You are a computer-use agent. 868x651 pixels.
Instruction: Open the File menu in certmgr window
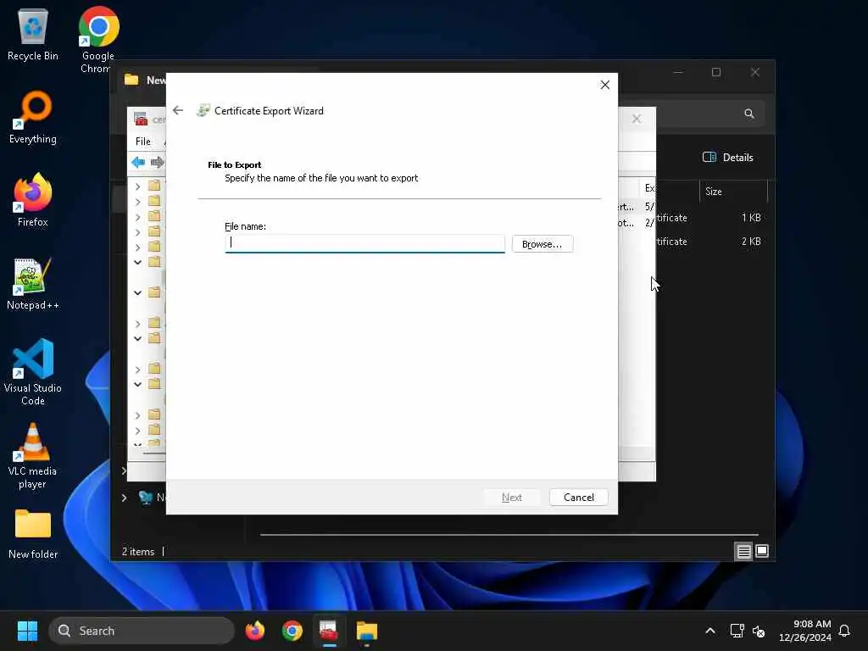142,142
